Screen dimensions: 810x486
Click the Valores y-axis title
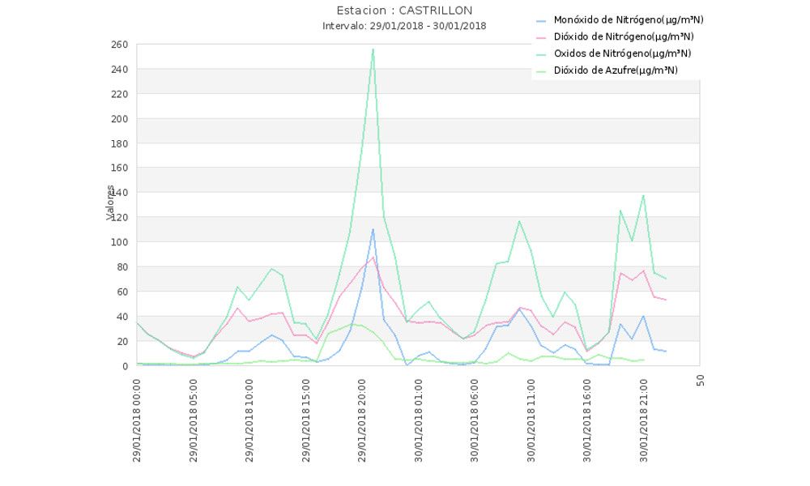click(110, 202)
